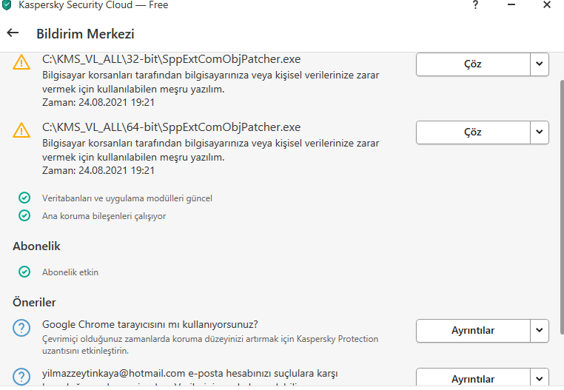Click the Zaman timestamp under the 32-bit entry
This screenshot has height=390, width=564.
98,103
